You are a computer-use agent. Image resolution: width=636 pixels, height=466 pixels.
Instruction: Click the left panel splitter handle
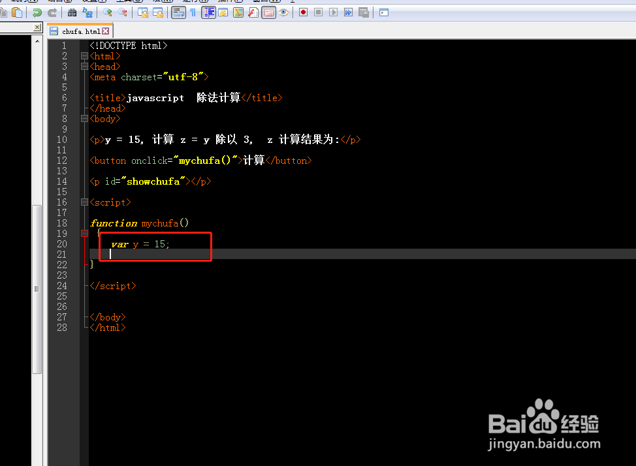[x=44, y=251]
